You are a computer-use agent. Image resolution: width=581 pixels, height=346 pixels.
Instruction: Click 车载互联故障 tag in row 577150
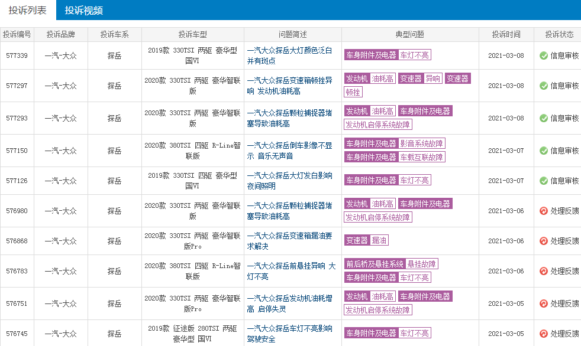[x=422, y=157]
